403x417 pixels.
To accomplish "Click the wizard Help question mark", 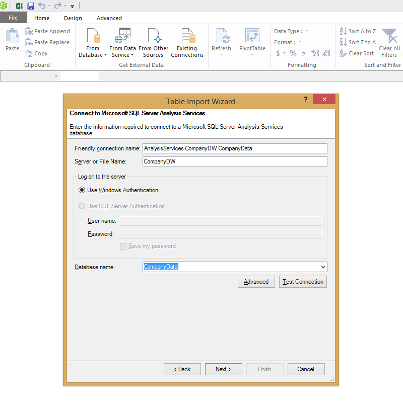I will click(306, 100).
